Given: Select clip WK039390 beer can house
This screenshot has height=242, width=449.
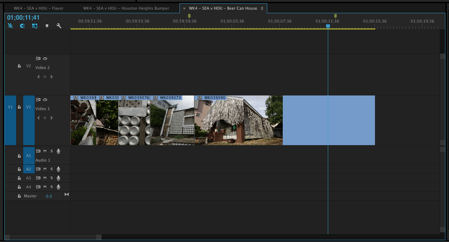Looking at the screenshot, I should [x=238, y=120].
